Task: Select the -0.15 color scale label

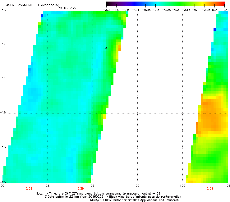Action: [x=186, y=10]
